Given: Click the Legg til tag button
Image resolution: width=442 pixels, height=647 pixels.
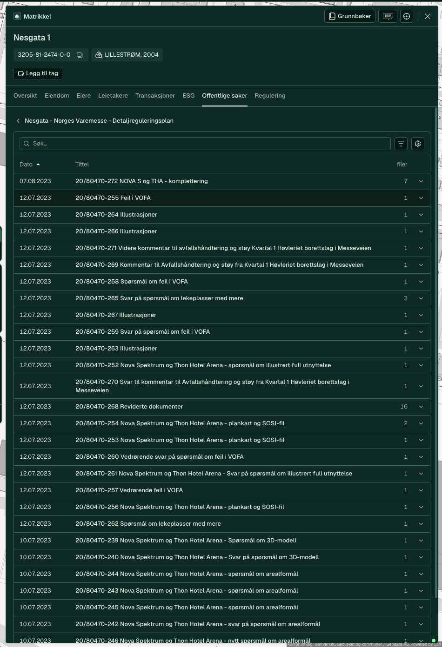Looking at the screenshot, I should tap(38, 73).
